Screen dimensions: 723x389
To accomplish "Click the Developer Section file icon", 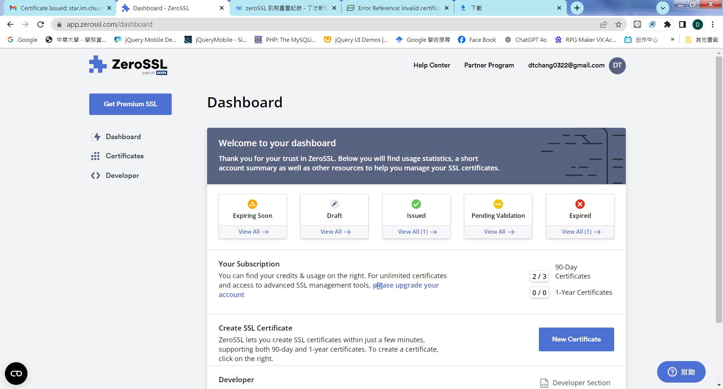I will click(x=544, y=383).
